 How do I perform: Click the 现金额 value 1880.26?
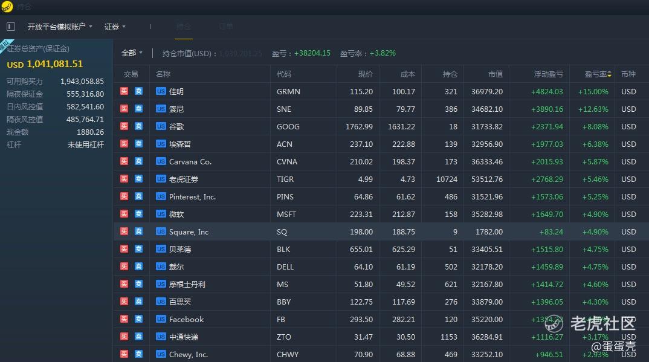[x=90, y=132]
